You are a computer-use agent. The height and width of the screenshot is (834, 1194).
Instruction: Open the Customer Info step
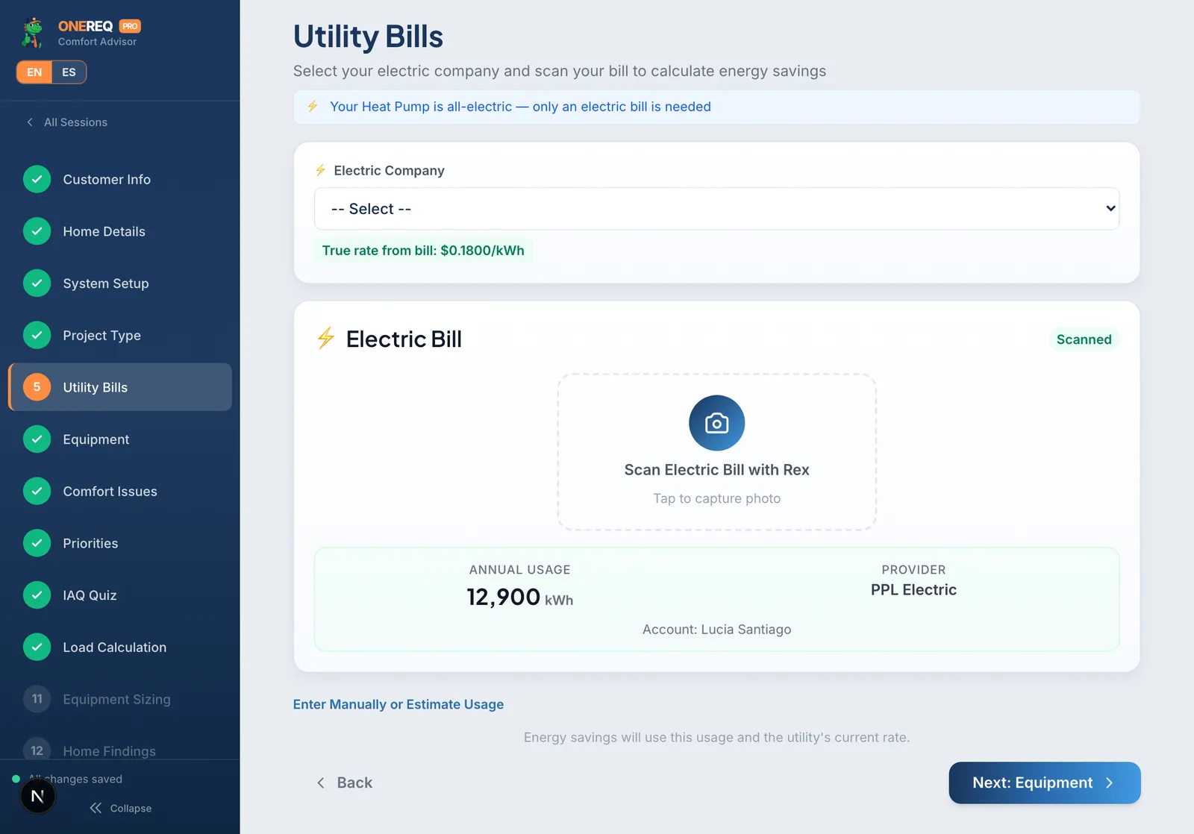[x=120, y=179]
